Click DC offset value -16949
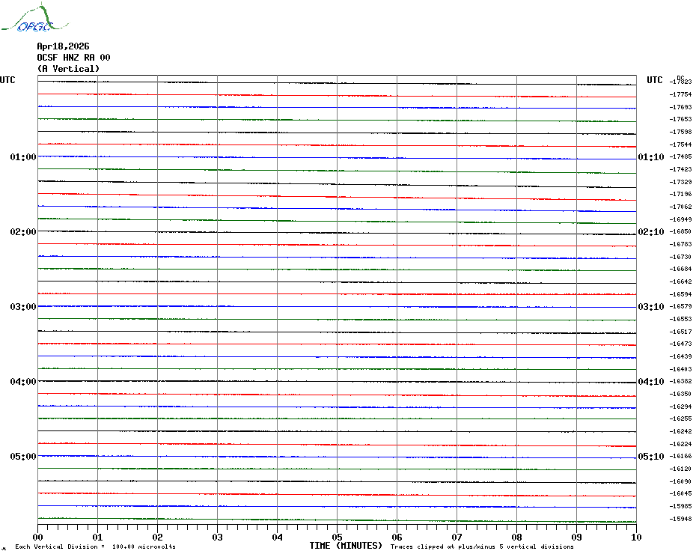The width and height of the screenshot is (696, 557). pos(680,219)
